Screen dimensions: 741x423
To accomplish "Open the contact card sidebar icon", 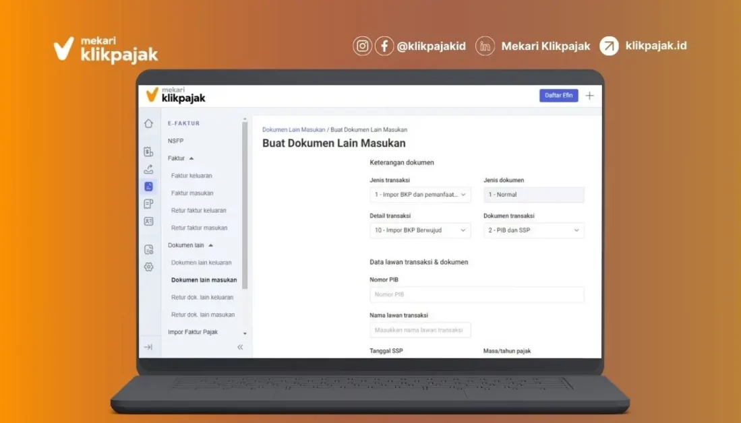I will 148,221.
